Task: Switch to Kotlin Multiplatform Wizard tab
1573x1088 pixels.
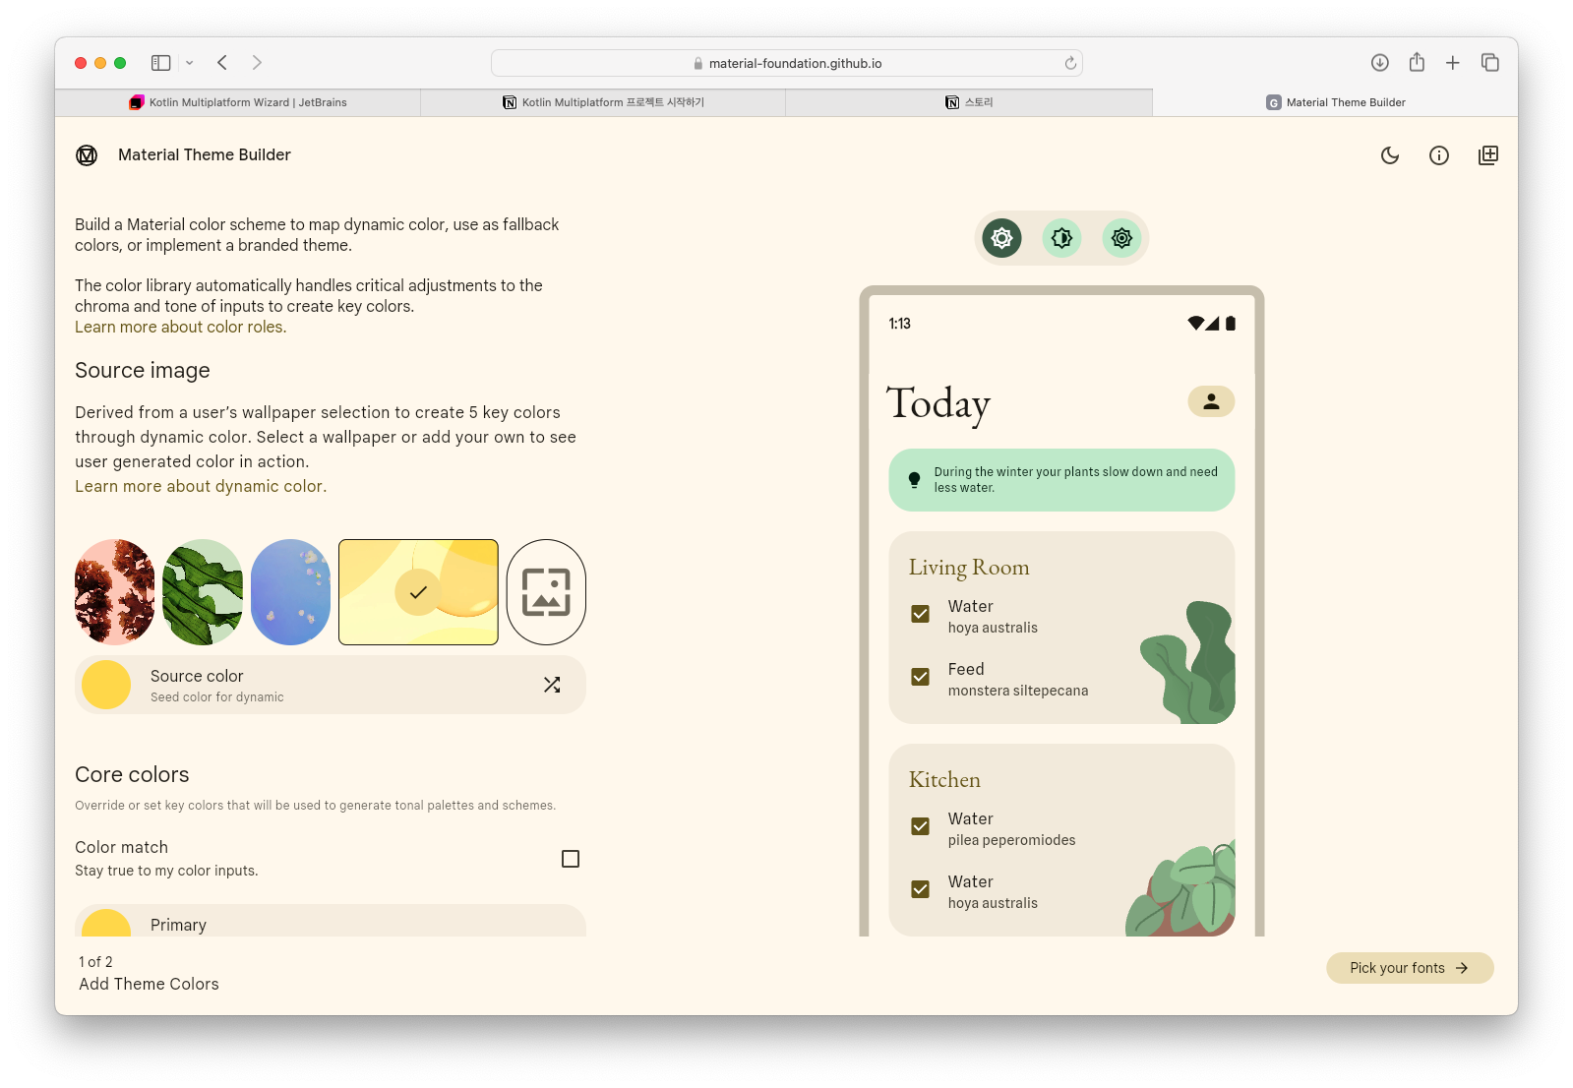Action: [238, 102]
